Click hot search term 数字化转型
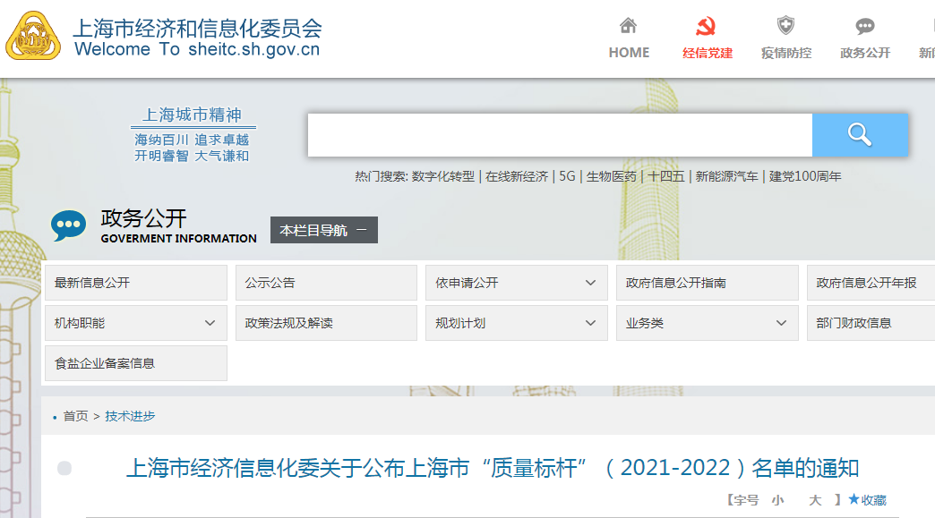This screenshot has width=935, height=518. [x=443, y=176]
